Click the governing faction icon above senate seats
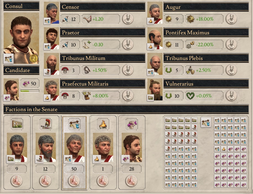The height and width of the screenshot is (194, 253). click(x=206, y=122)
